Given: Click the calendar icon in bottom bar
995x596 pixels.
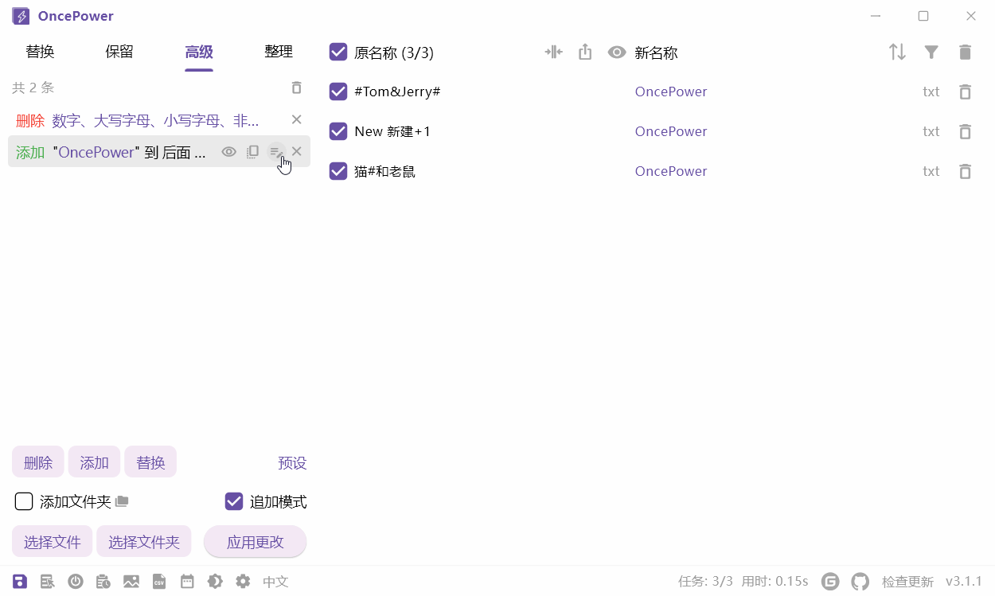Looking at the screenshot, I should (187, 582).
